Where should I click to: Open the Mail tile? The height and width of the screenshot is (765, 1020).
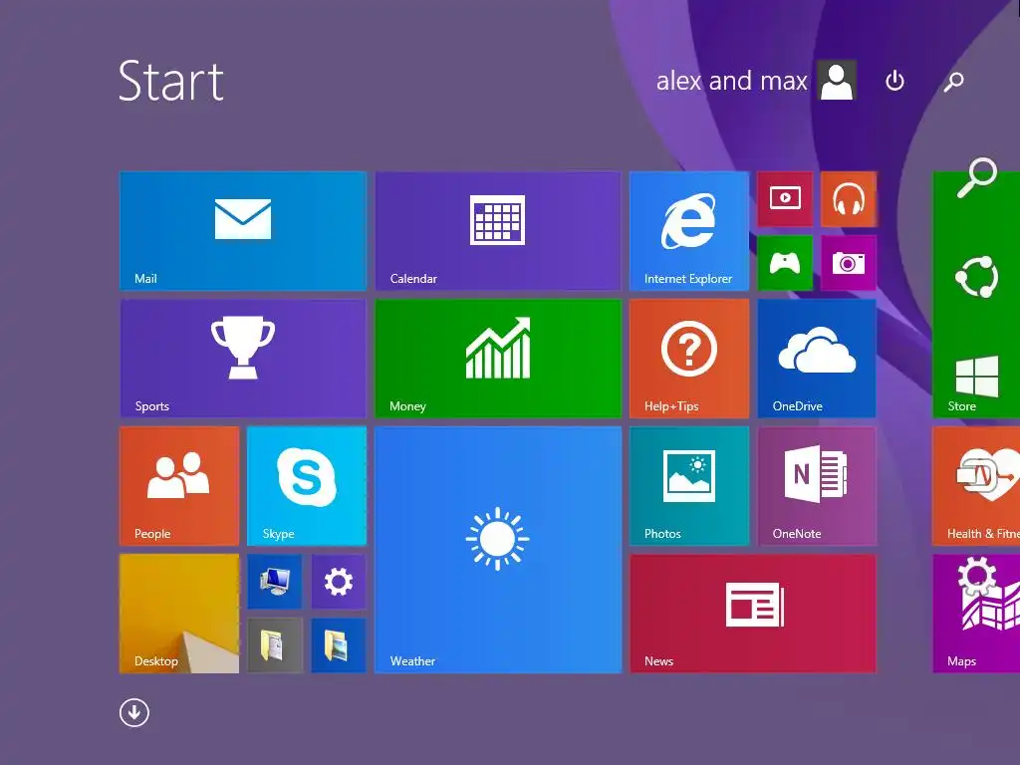point(243,231)
